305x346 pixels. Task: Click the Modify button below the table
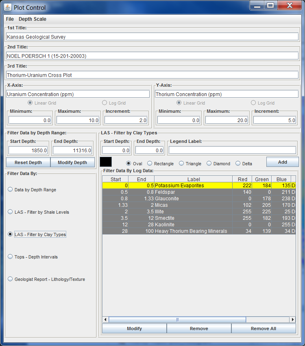(135, 328)
